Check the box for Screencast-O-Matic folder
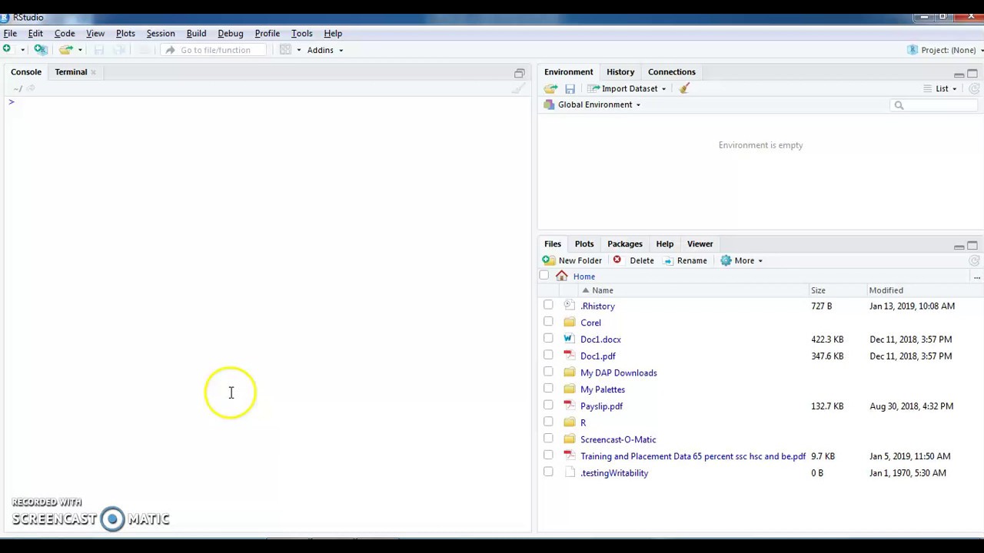Viewport: 984px width, 553px height. [x=548, y=439]
